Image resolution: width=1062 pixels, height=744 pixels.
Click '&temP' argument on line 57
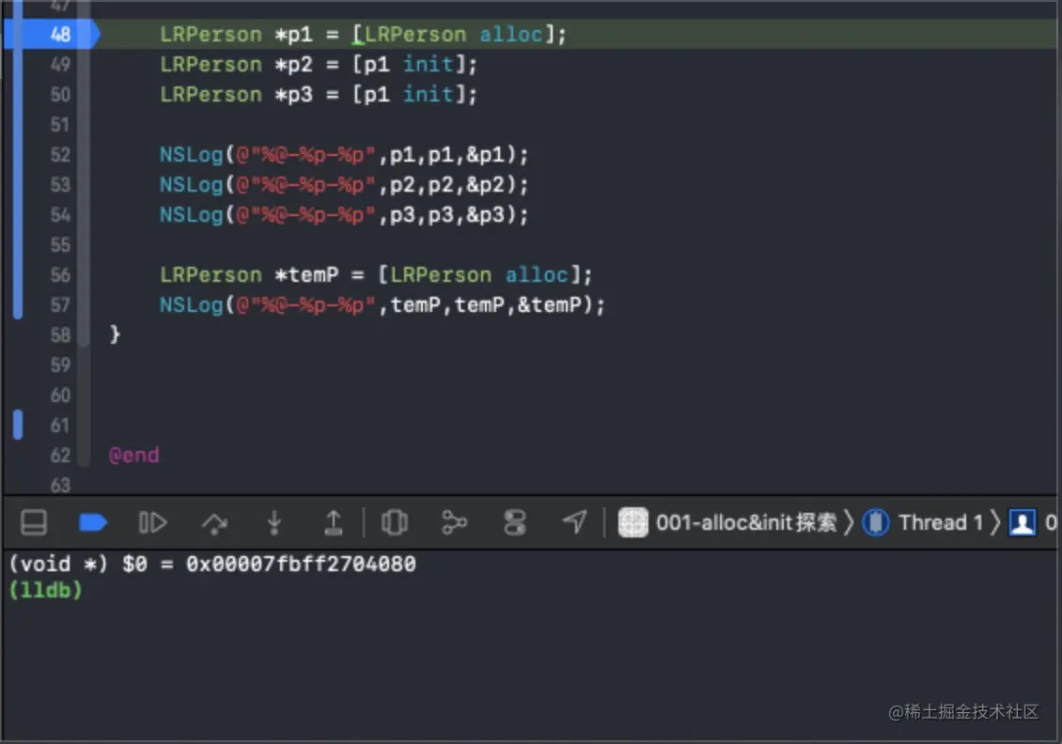coord(549,304)
